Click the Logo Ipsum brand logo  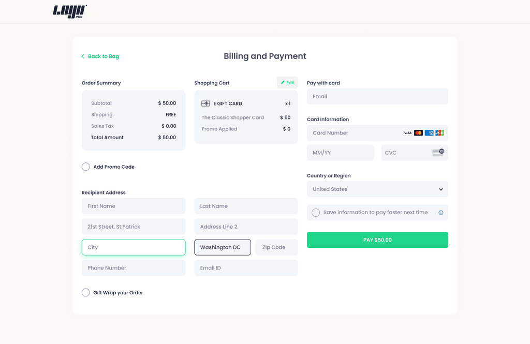tap(70, 11)
